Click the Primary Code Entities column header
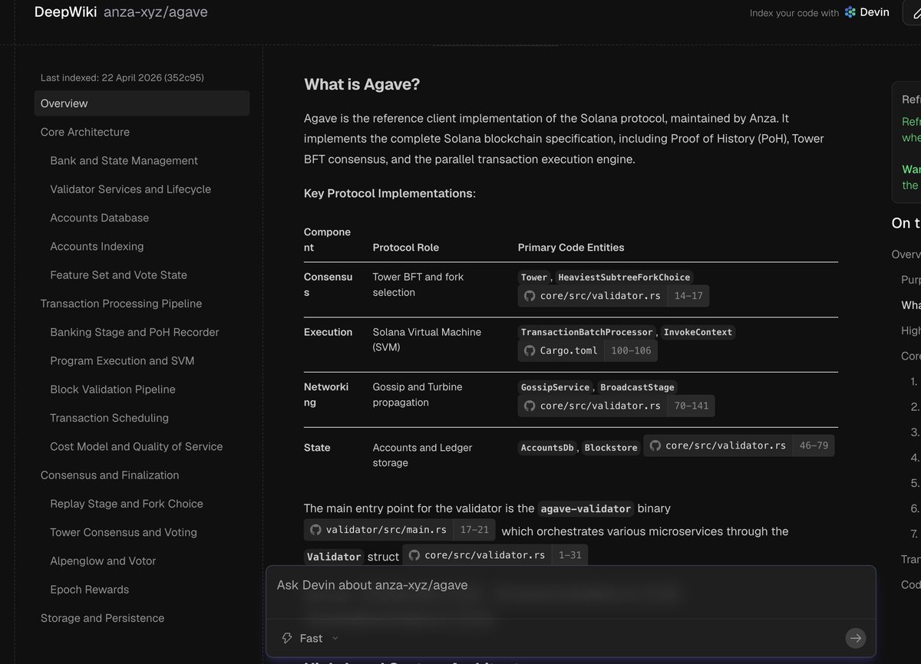The width and height of the screenshot is (921, 664). 571,248
